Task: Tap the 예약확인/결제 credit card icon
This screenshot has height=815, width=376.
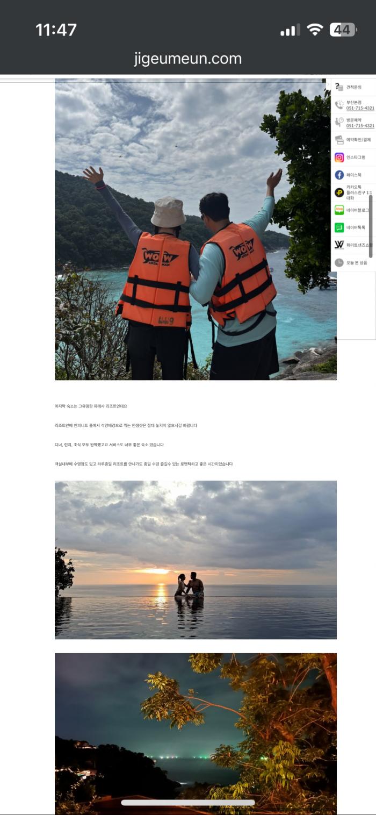Action: coord(339,140)
